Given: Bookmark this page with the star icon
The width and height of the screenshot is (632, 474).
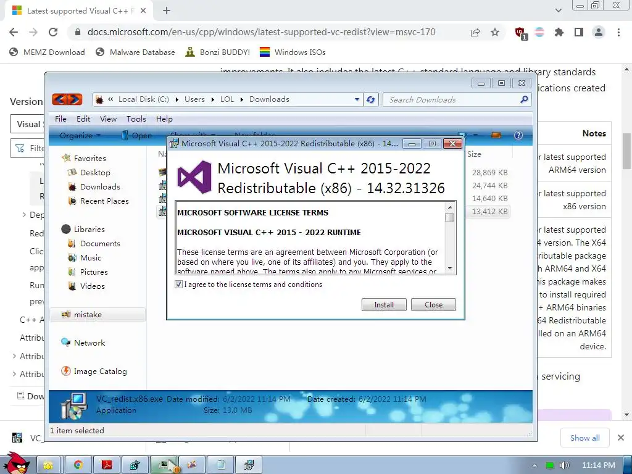Looking at the screenshot, I should pyautogui.click(x=495, y=32).
